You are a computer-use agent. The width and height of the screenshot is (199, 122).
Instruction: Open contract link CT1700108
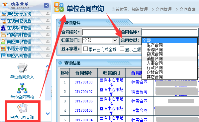(83, 82)
